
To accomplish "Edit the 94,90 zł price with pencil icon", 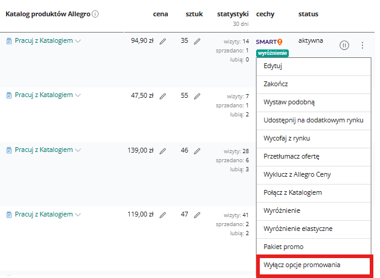I will tap(163, 42).
